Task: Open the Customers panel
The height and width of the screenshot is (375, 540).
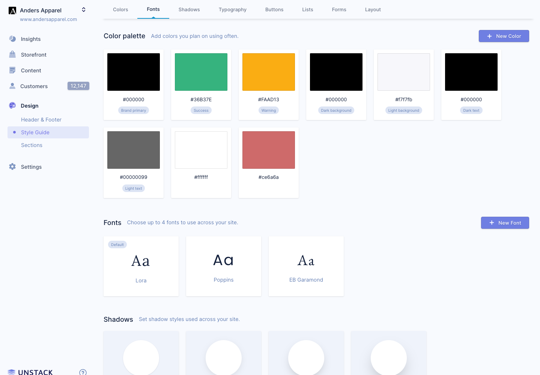Action: tap(34, 86)
